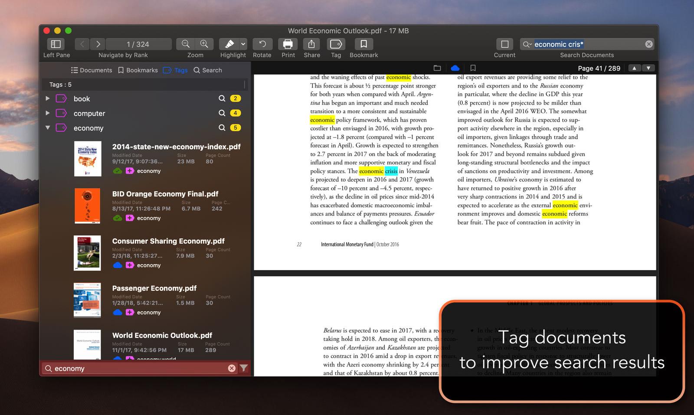Search within computer tag magnifier
694x415 pixels.
(222, 113)
